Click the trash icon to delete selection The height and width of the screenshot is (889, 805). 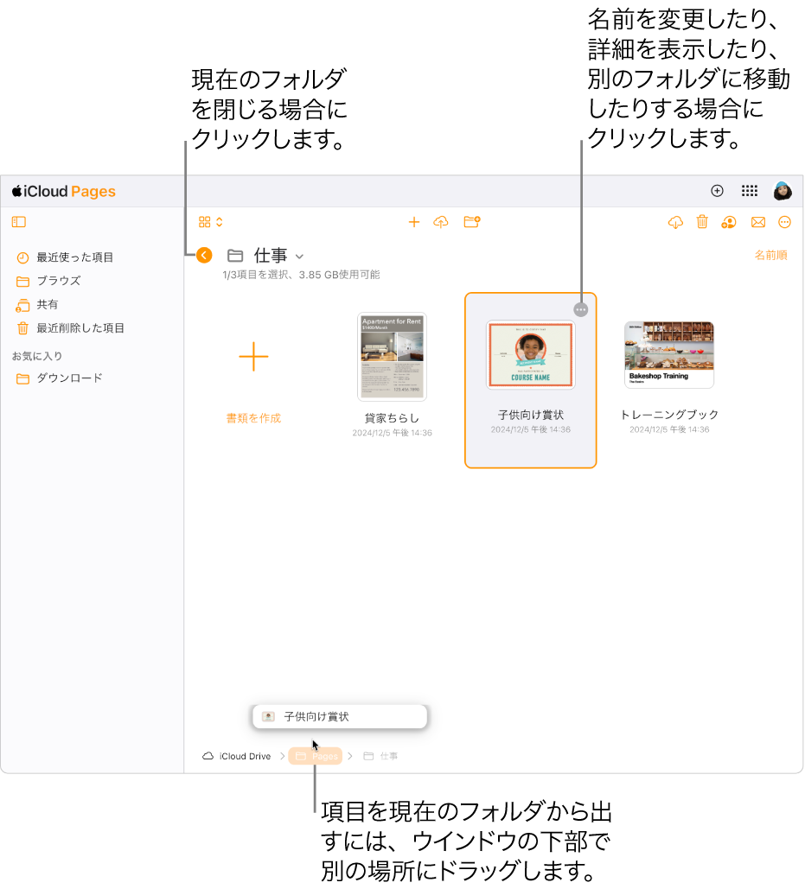pos(702,222)
